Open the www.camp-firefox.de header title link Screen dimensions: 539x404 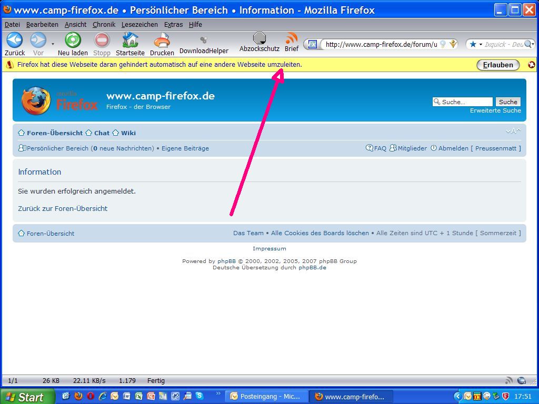click(x=161, y=96)
